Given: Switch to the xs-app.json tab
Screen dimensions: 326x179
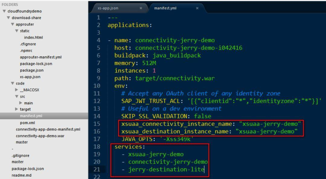Looking at the screenshot, I should click(x=108, y=8).
